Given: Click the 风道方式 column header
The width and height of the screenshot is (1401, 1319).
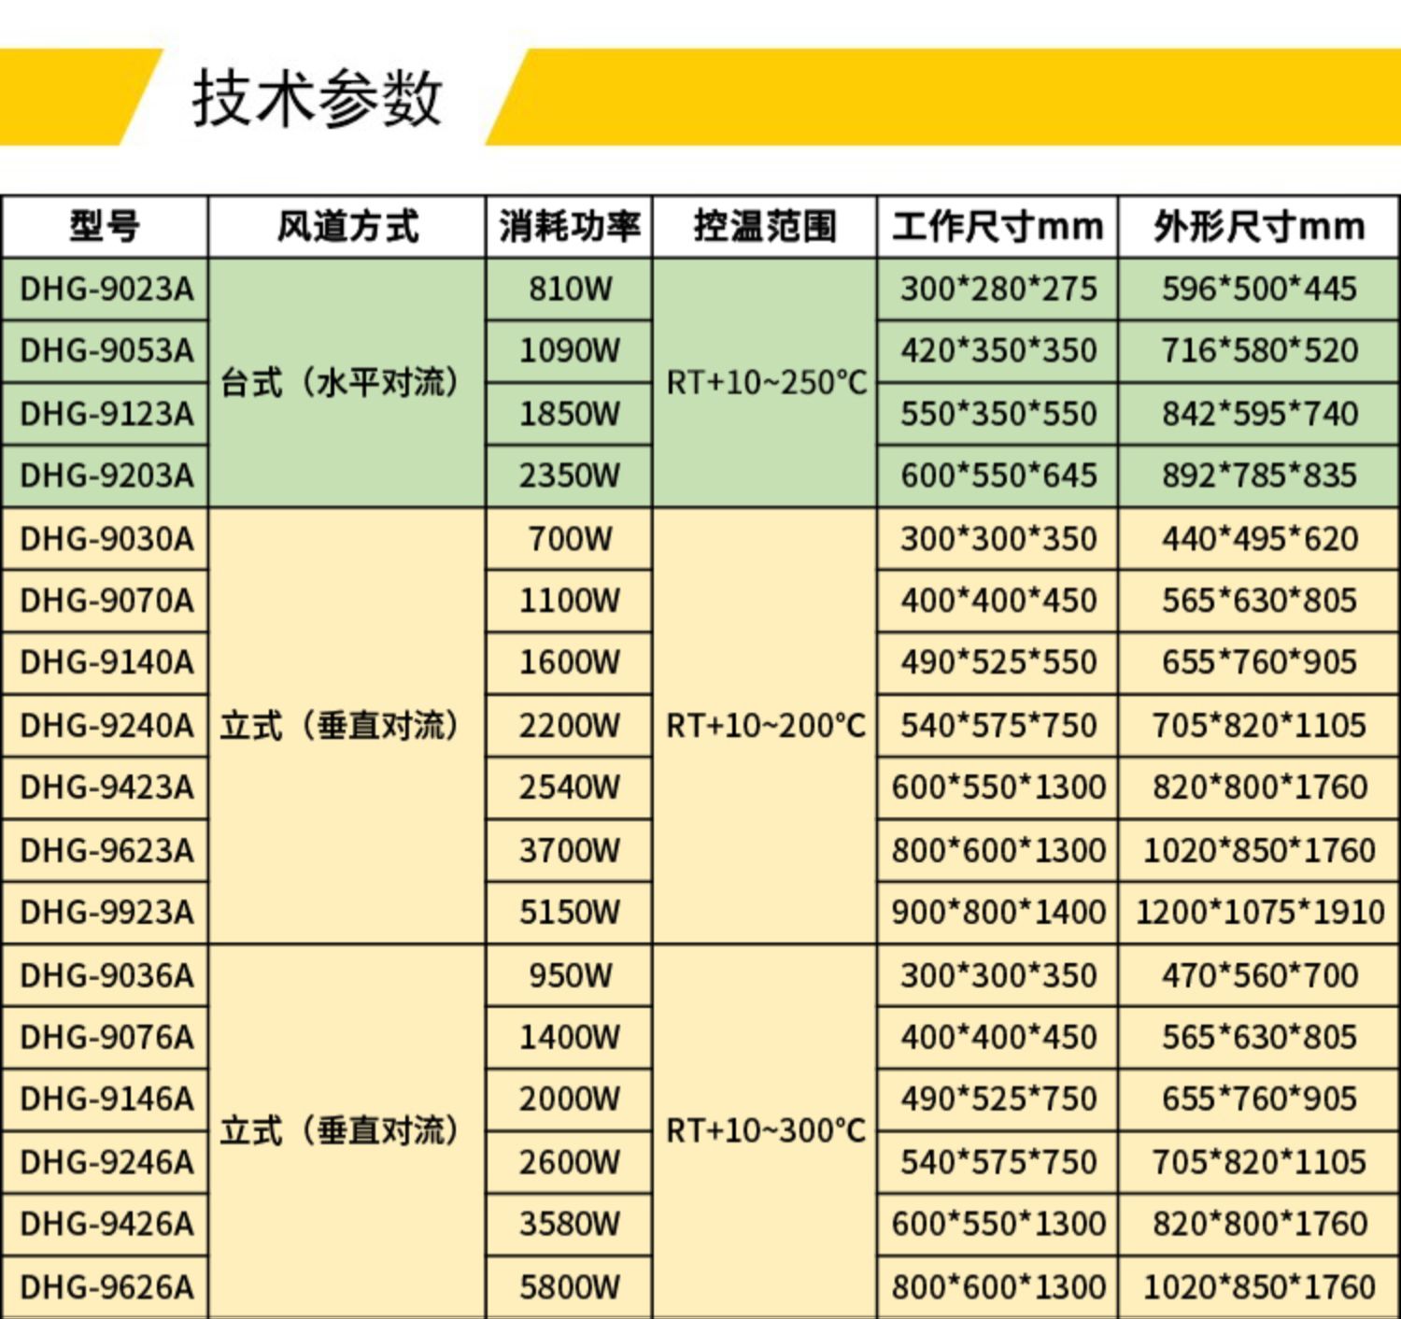Looking at the screenshot, I should (x=346, y=224).
